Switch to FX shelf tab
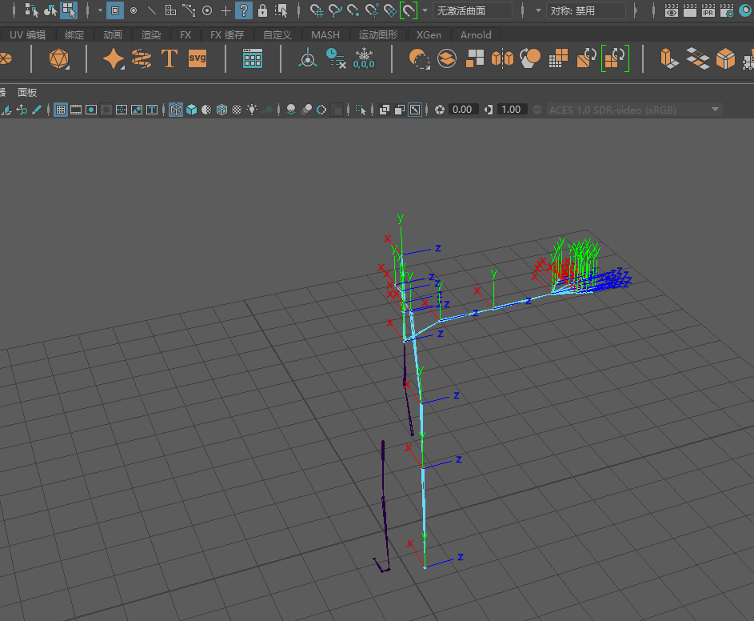 186,34
